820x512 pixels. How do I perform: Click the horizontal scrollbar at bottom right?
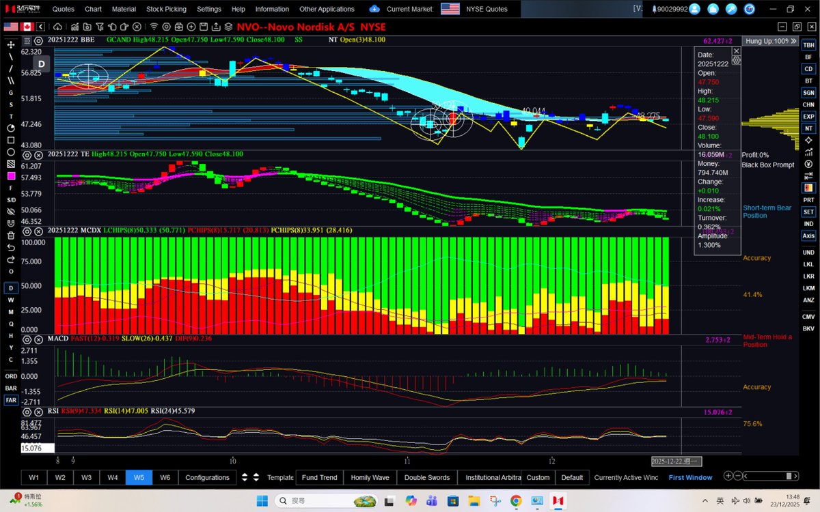(771, 477)
